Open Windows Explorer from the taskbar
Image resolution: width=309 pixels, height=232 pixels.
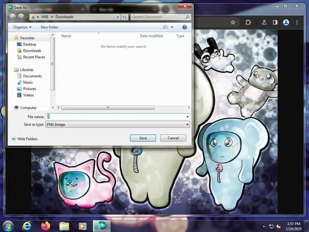coord(64,226)
